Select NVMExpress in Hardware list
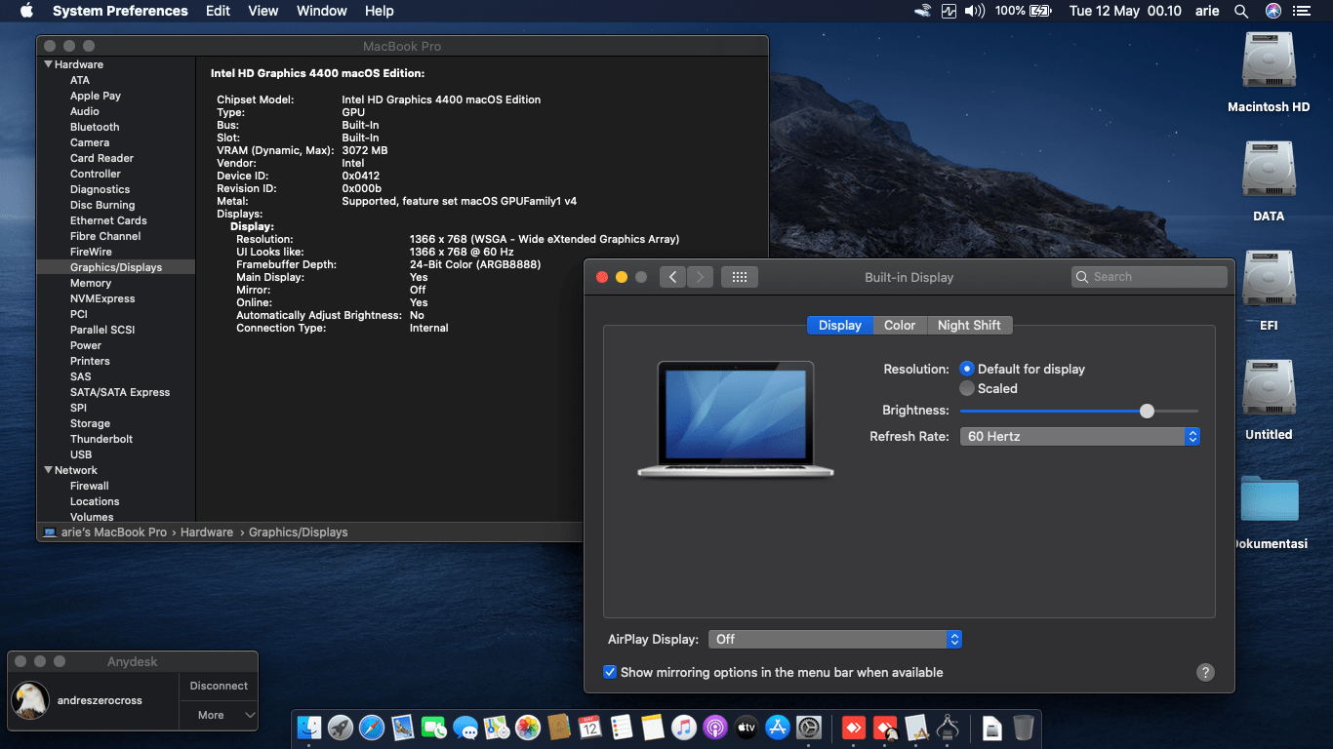The width and height of the screenshot is (1333, 749). pos(102,298)
